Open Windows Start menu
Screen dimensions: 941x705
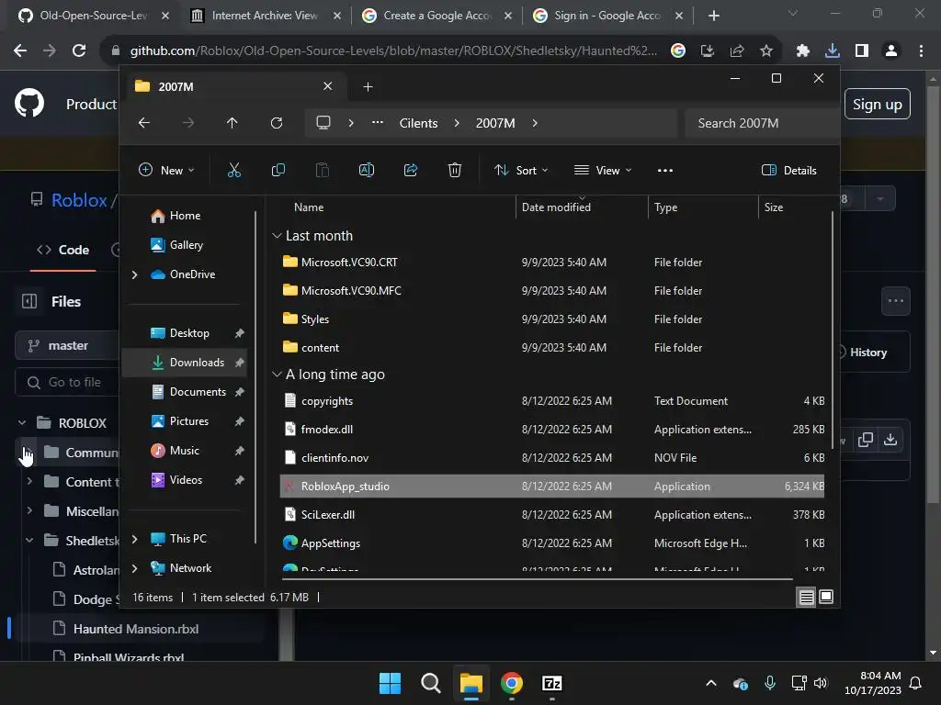(390, 683)
